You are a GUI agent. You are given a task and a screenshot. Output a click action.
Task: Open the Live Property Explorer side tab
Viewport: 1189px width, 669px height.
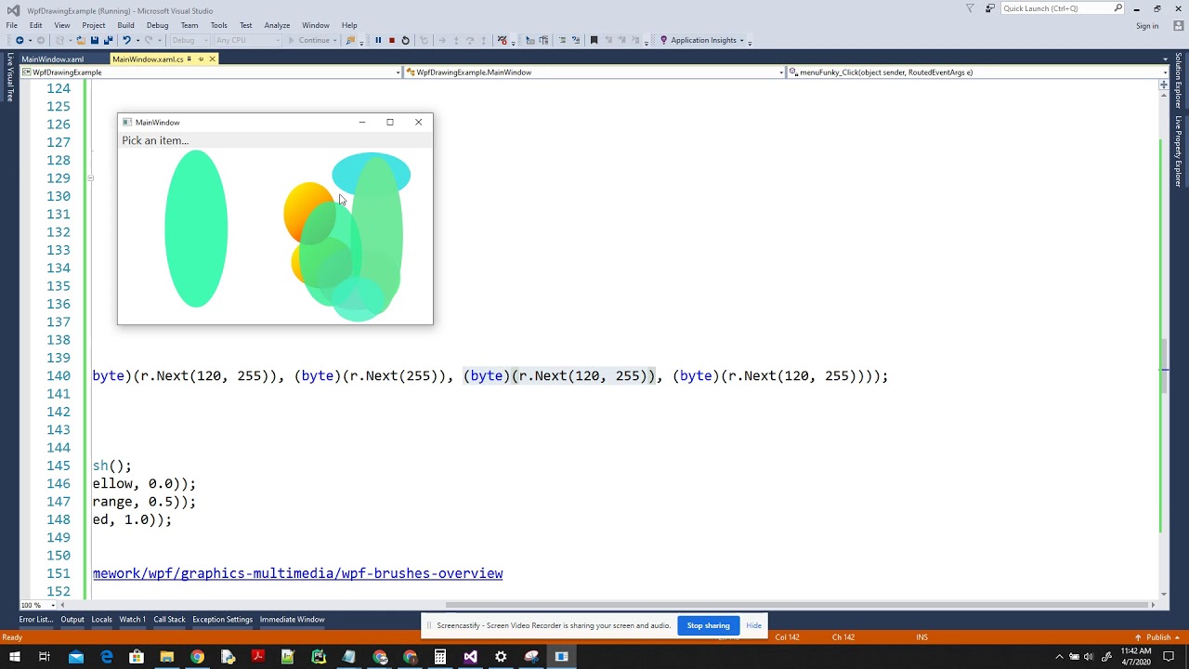[1178, 151]
